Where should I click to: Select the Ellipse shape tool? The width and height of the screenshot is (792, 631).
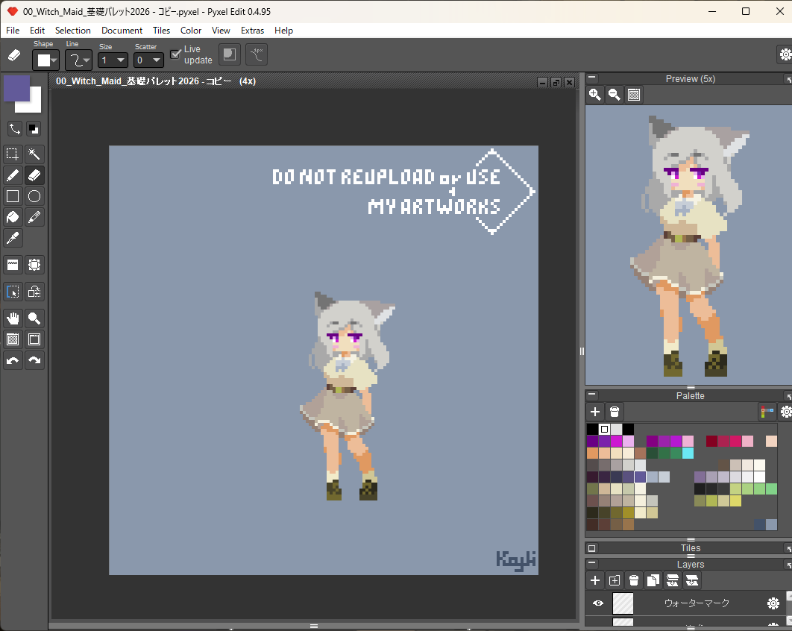[x=34, y=196]
